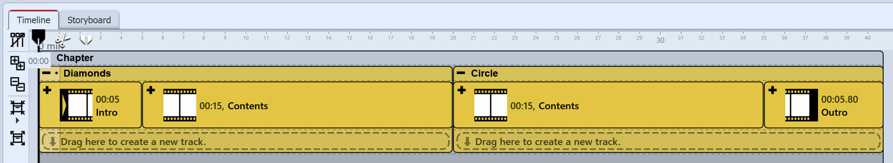The width and height of the screenshot is (893, 163).
Task: Switch to the Storyboard tab
Action: [x=89, y=20]
